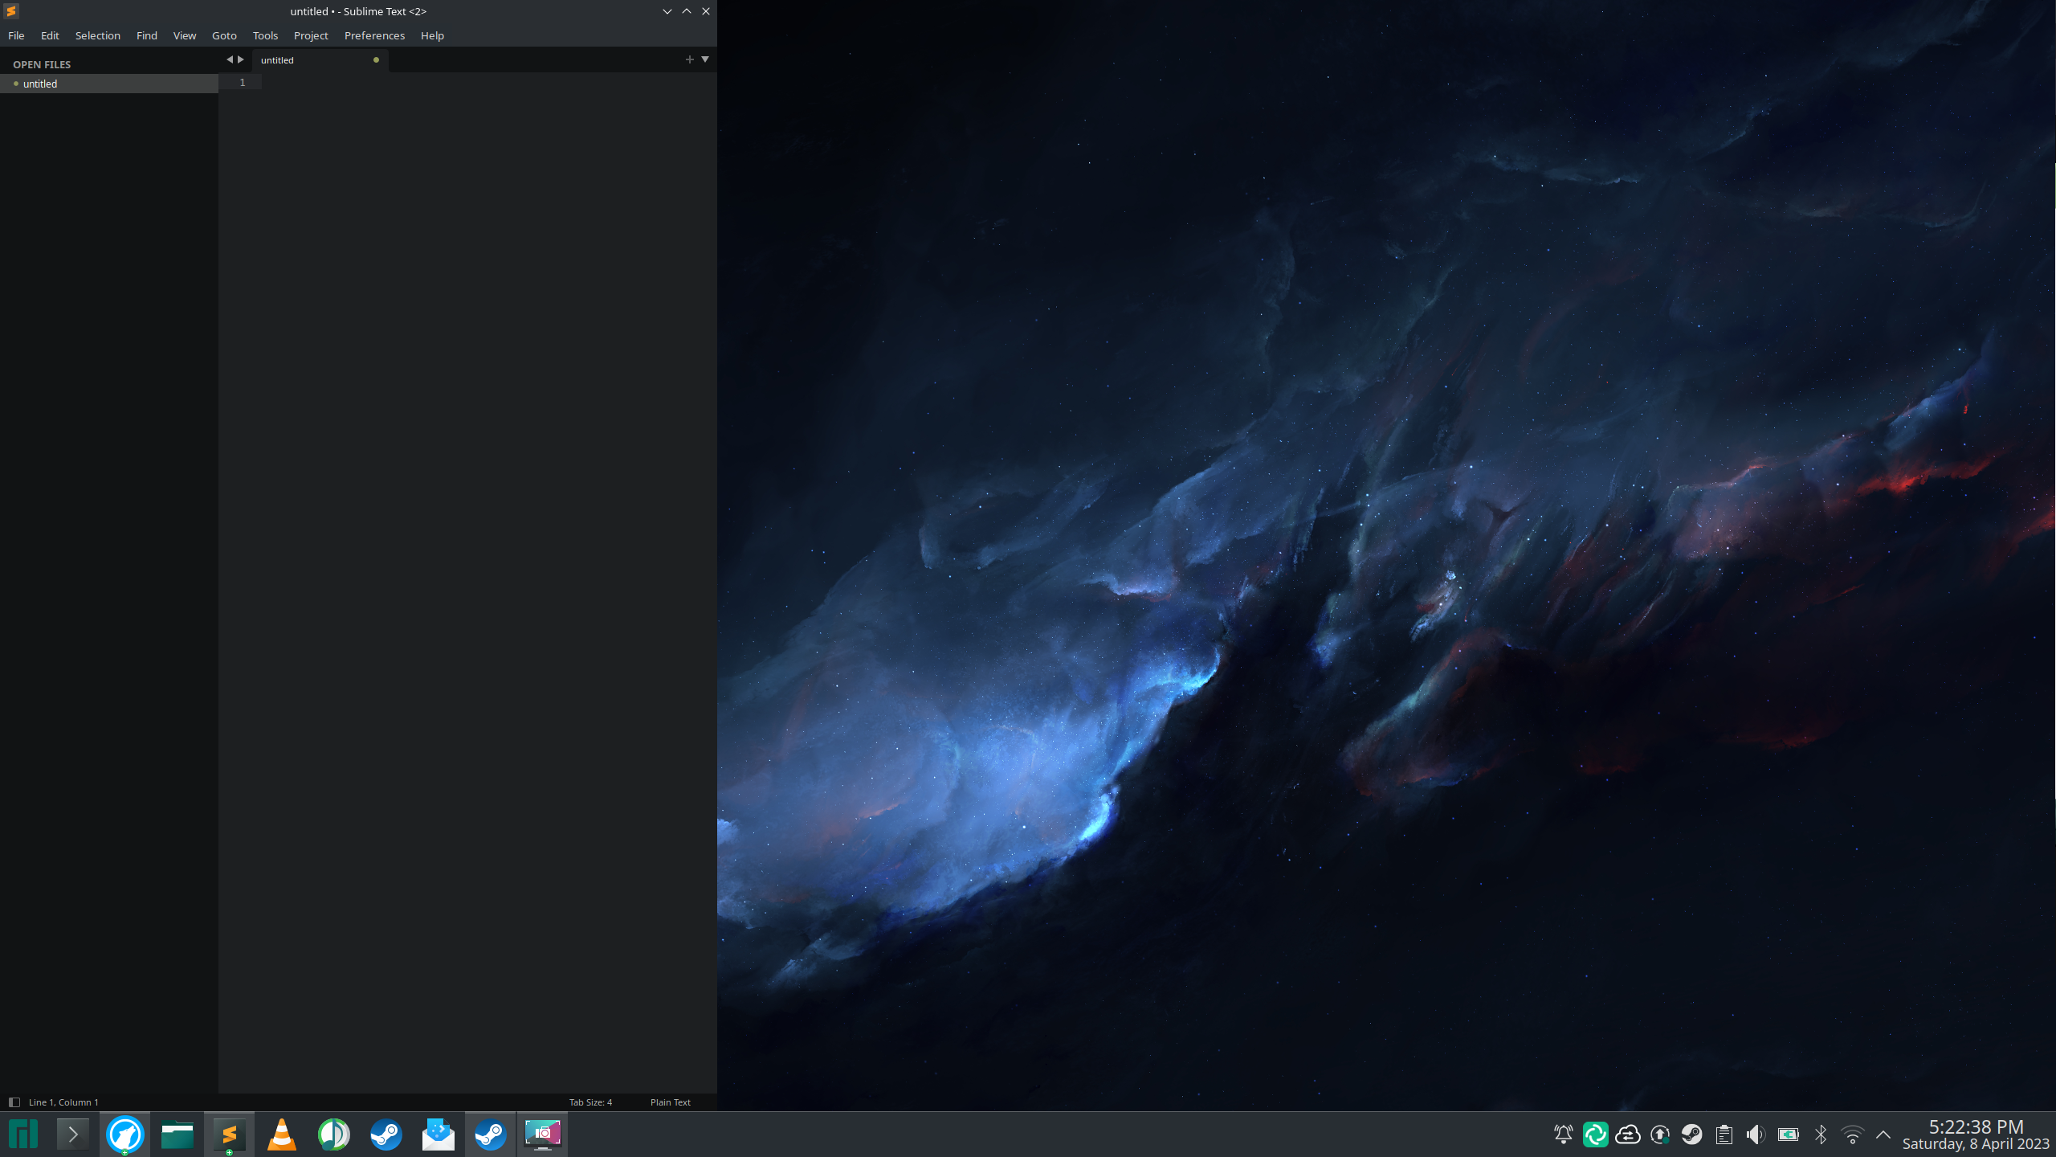
Task: Open the Tab Size: 4 indentation menu
Action: 590,1102
